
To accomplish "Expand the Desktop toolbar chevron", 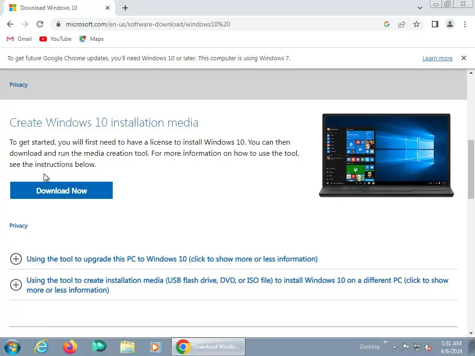I will 385,342.
